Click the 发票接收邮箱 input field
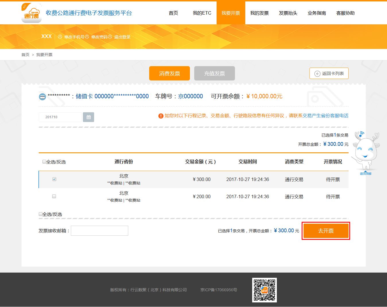The image size is (387, 307). tap(100, 231)
